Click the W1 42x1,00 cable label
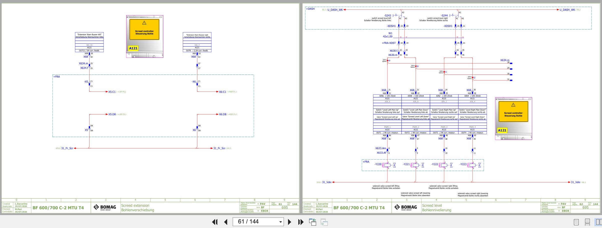The height and width of the screenshot is (228, 602). [x=388, y=35]
